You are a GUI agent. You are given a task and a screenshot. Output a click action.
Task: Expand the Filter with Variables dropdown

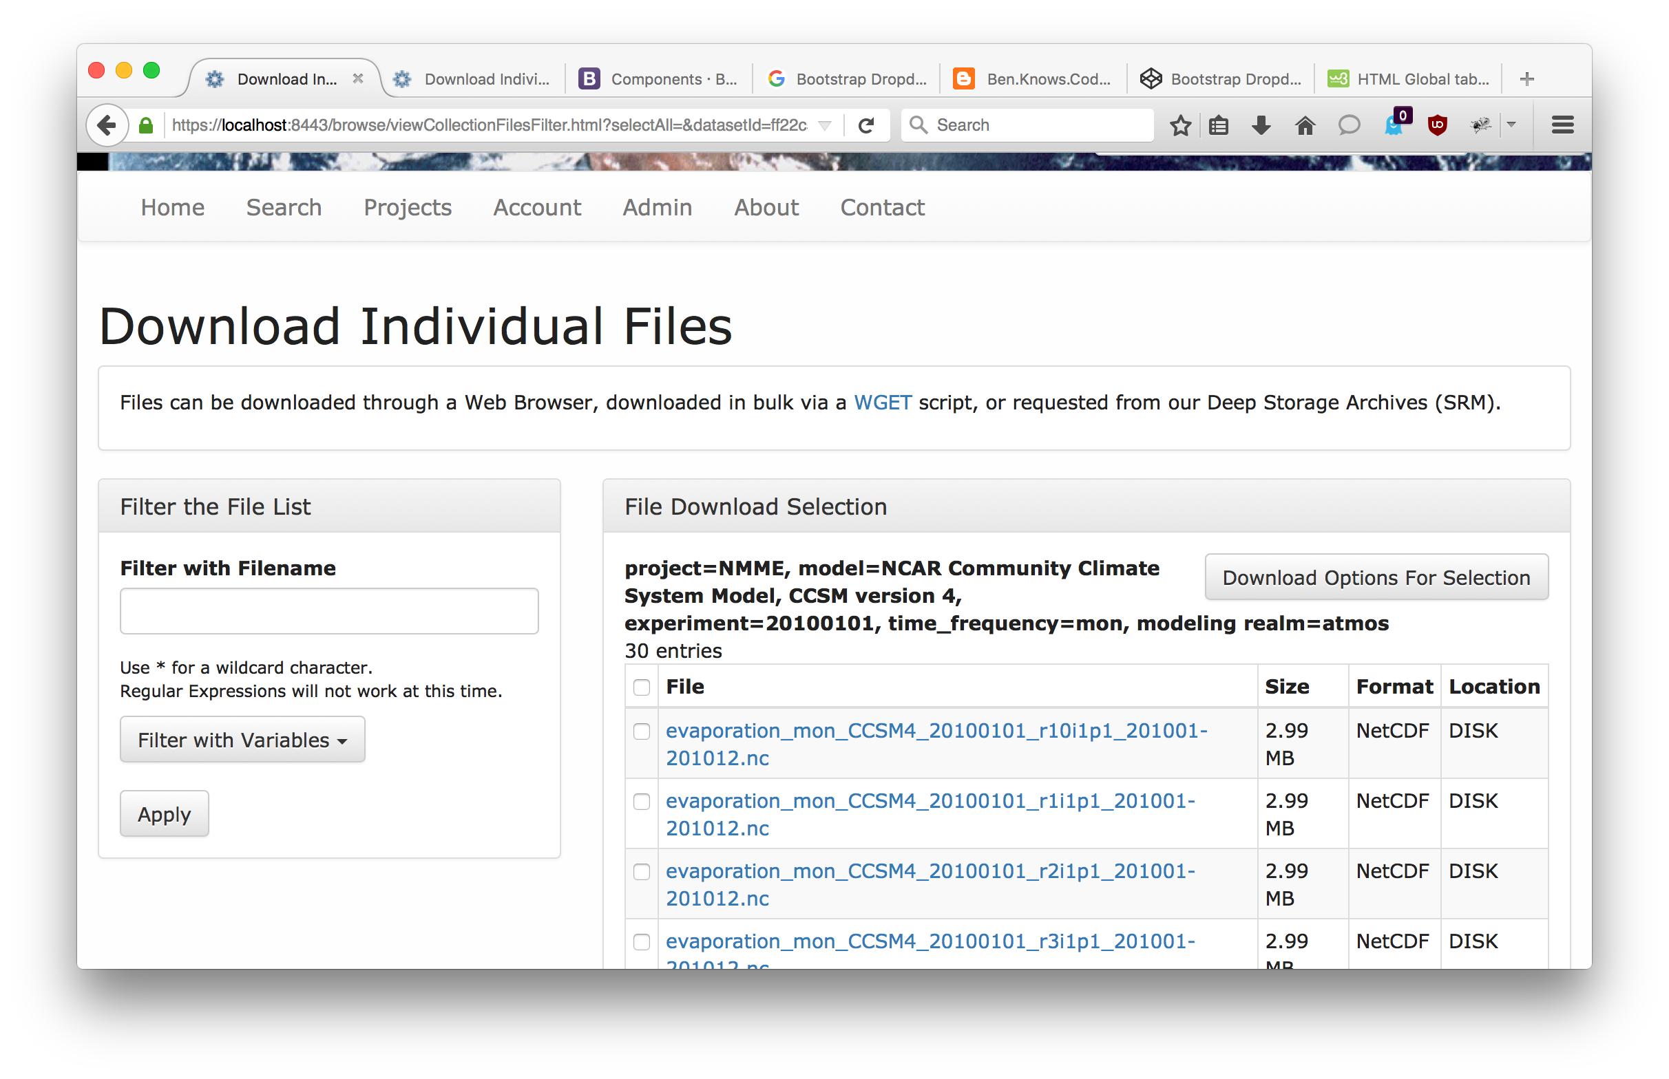point(242,740)
